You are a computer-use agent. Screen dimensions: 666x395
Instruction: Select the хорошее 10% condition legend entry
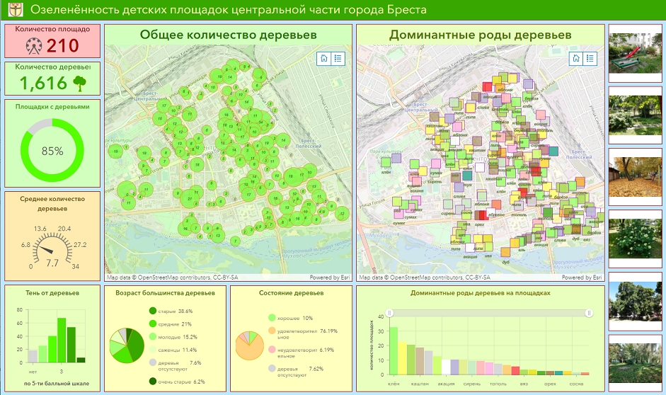291,318
